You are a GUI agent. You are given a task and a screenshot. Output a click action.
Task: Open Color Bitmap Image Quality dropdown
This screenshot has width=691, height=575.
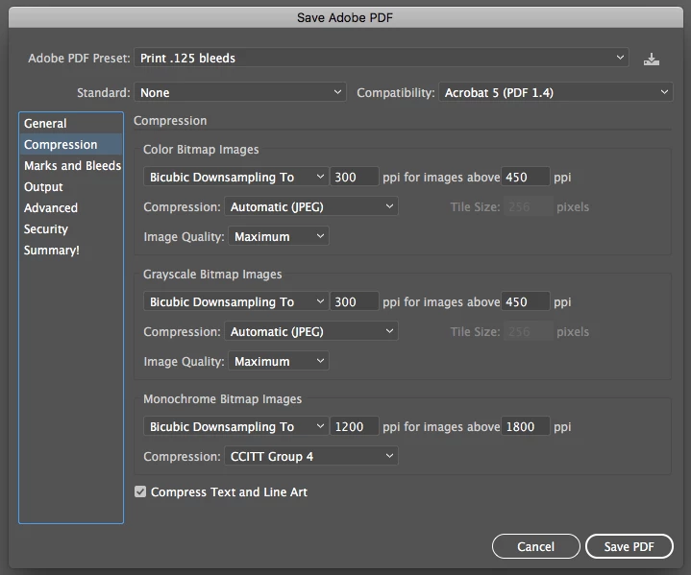point(279,236)
